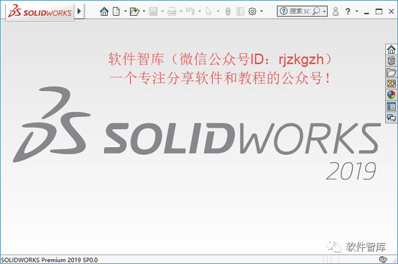
Task: Open Appearances color ball tab
Action: point(391,95)
